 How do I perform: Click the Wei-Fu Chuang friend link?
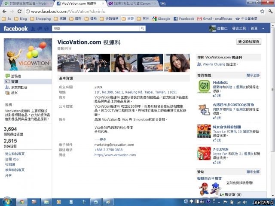[214, 64]
